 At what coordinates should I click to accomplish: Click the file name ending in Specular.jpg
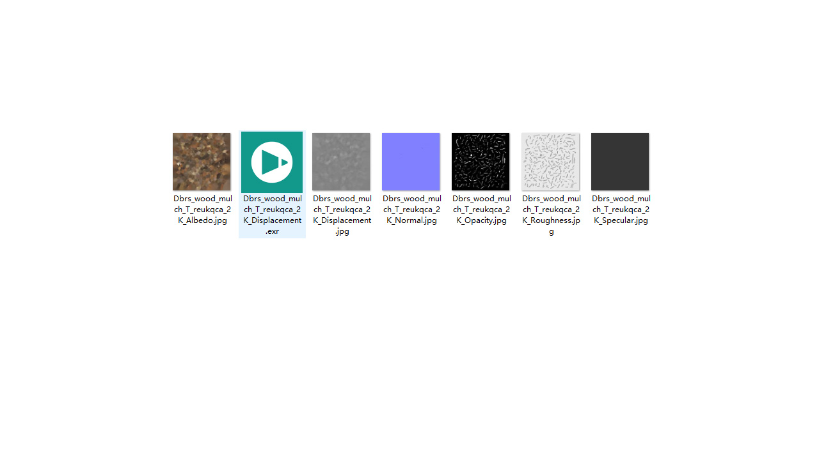[621, 210]
